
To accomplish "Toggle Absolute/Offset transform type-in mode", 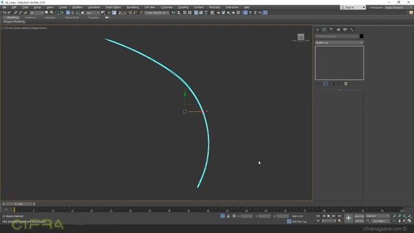I will coord(234,216).
